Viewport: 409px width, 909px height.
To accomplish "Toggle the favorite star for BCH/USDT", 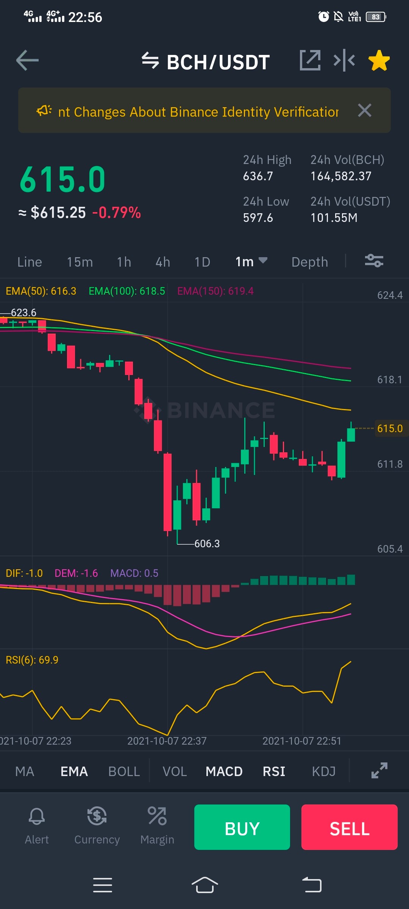I will (379, 61).
